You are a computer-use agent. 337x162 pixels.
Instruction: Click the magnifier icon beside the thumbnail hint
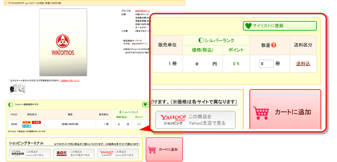click(10, 80)
